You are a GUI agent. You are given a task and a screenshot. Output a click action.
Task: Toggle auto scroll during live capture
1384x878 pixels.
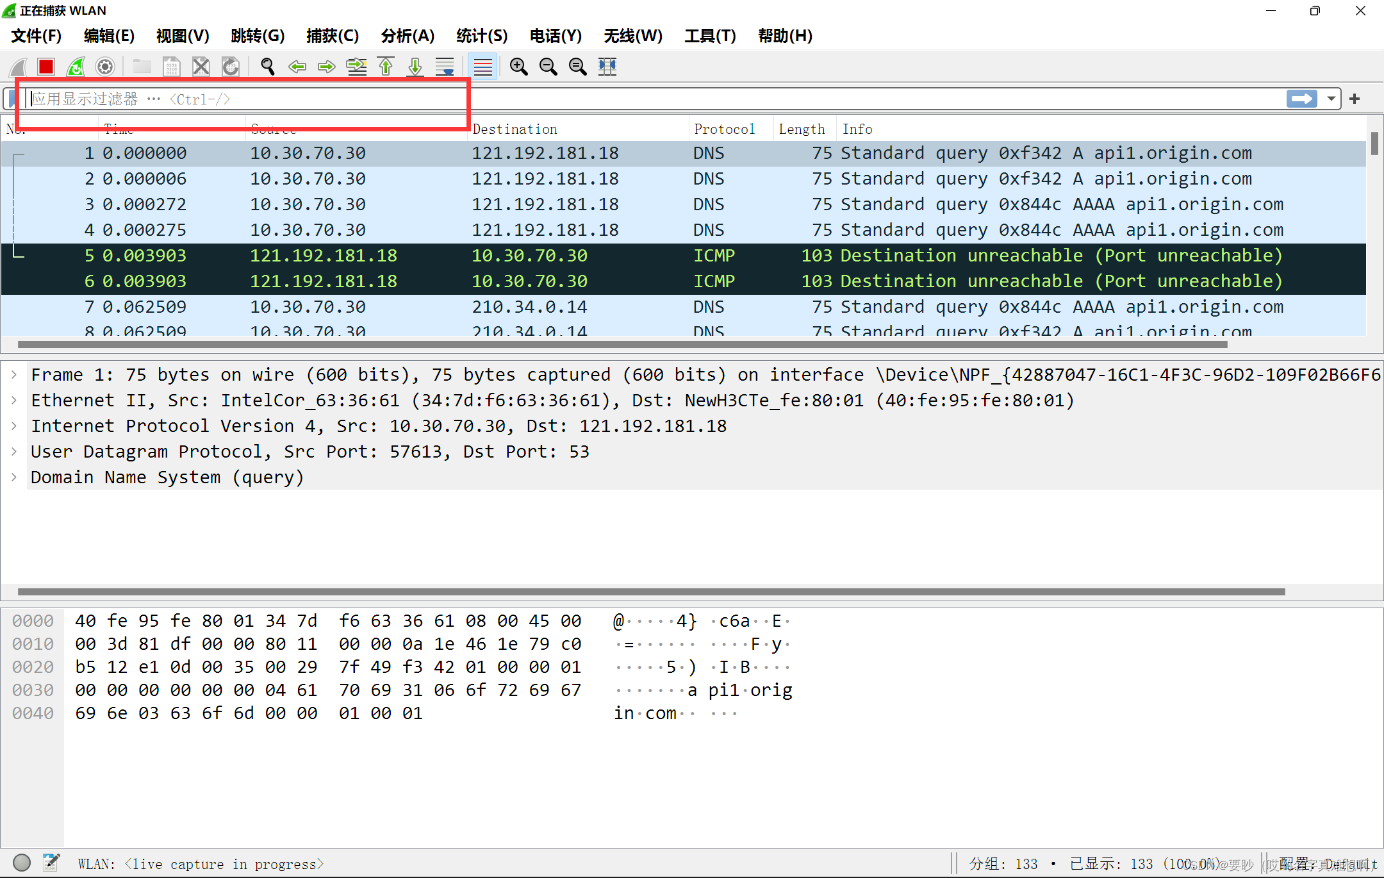coord(445,67)
